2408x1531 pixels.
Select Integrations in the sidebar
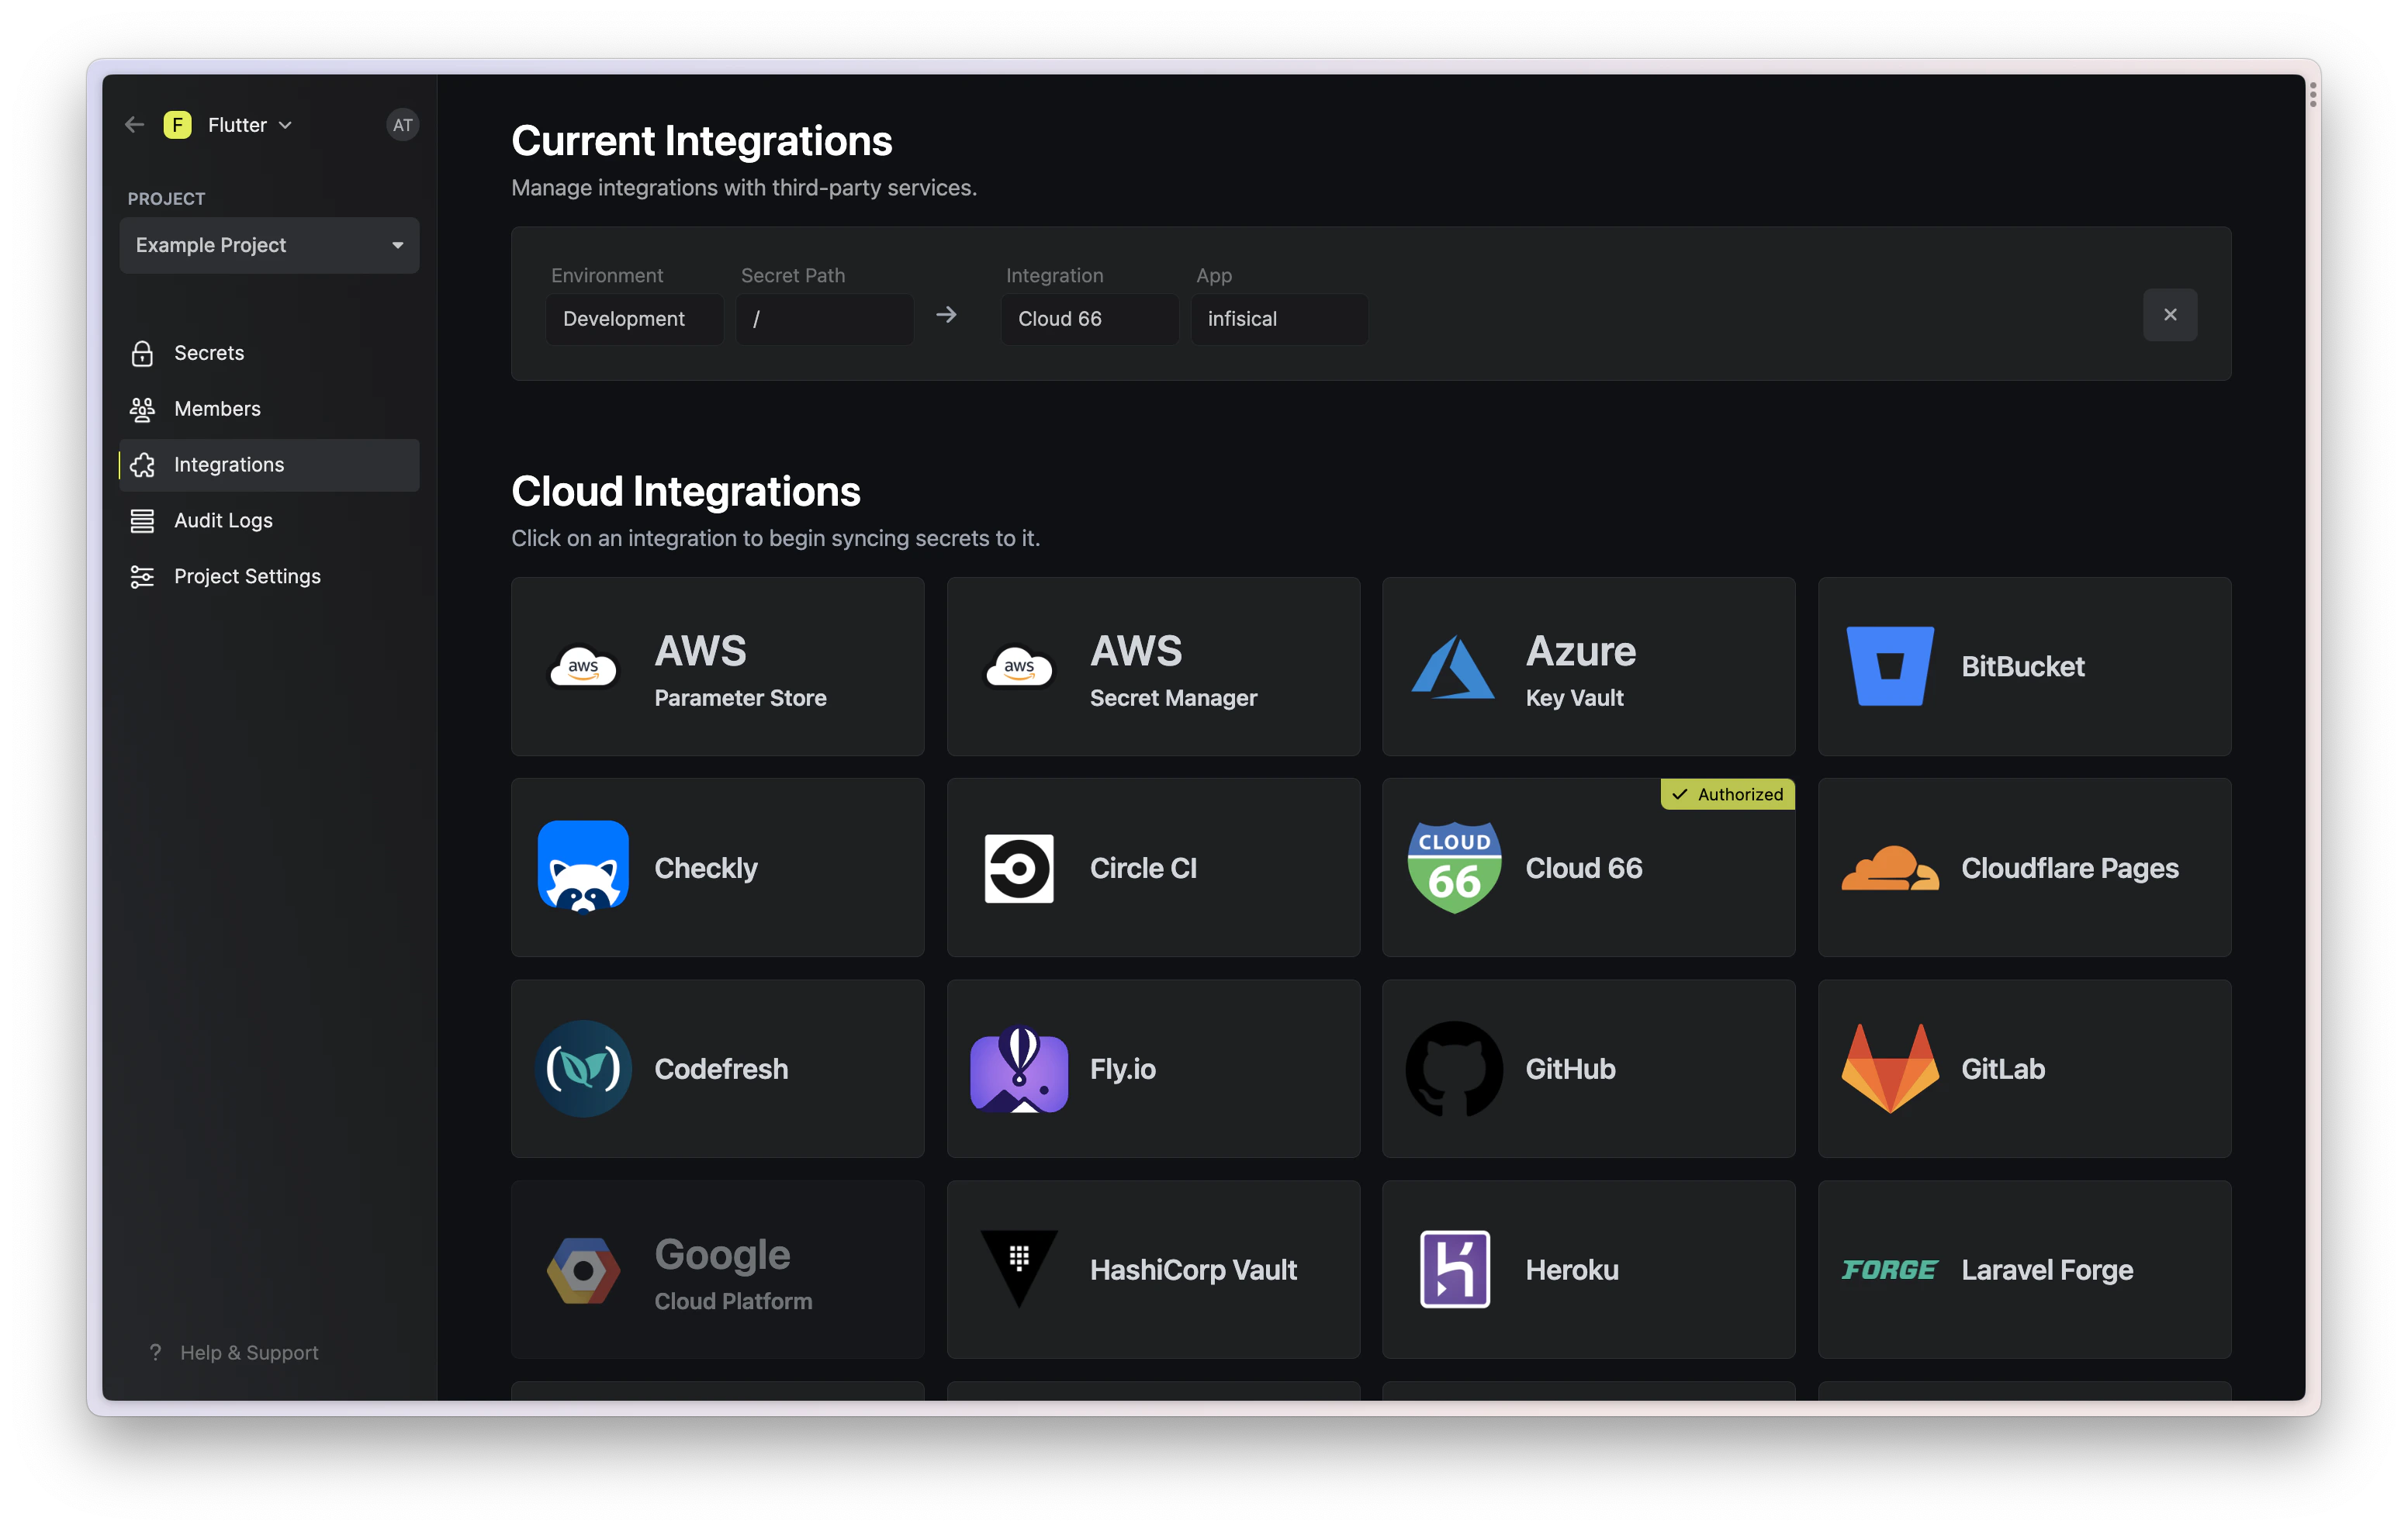[269, 465]
